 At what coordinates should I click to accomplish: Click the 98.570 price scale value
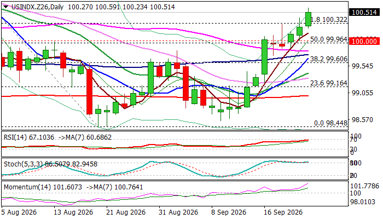pos(362,119)
